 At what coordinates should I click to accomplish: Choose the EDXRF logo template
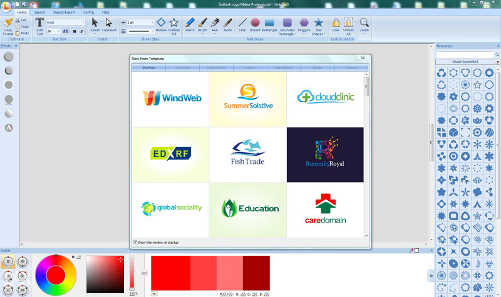(x=170, y=154)
